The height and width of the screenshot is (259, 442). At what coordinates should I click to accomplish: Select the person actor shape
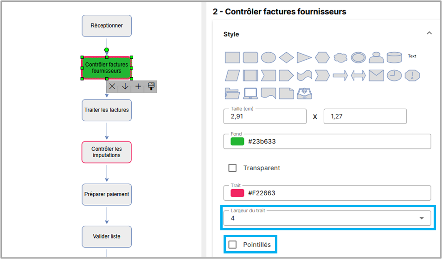(x=376, y=57)
